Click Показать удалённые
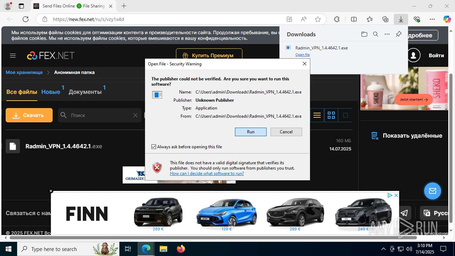Viewport: 455px width, 256px height. tap(407, 135)
